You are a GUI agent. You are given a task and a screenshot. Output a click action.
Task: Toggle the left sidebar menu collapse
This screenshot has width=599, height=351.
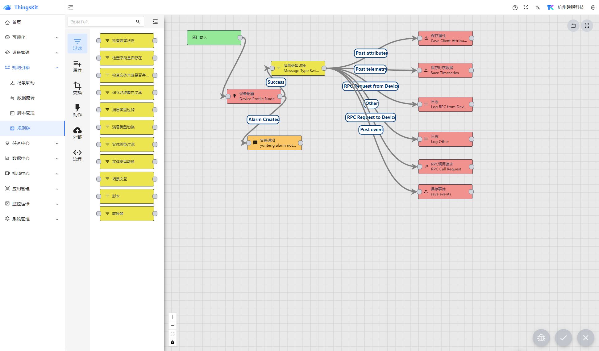(71, 7)
